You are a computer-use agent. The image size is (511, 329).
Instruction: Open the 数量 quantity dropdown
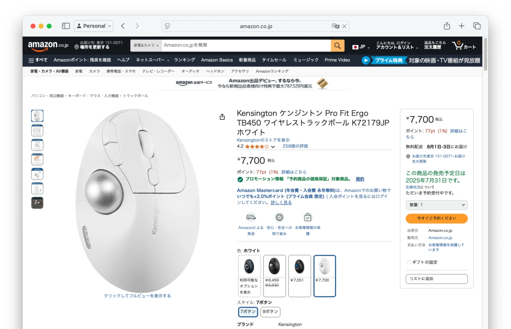[436, 205]
